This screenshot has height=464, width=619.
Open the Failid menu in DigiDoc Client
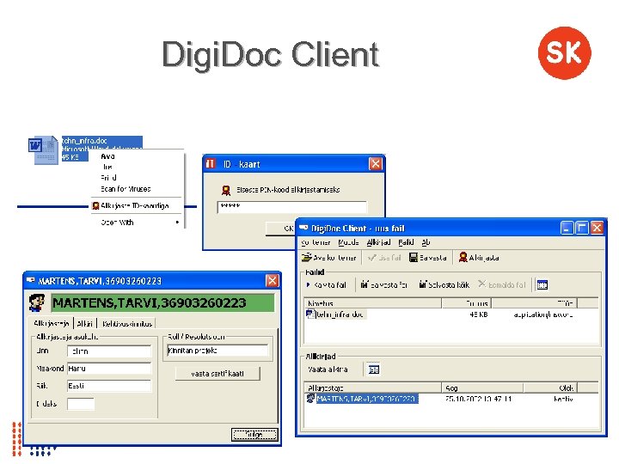406,242
